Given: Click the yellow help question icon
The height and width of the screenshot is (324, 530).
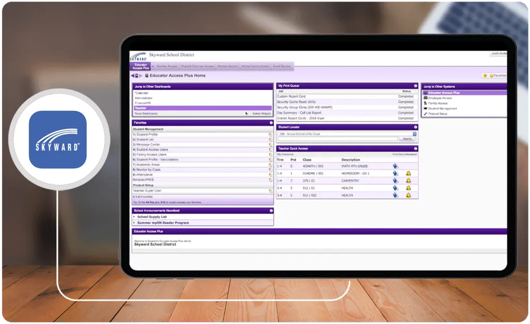Looking at the screenshot, I should pos(485,76).
